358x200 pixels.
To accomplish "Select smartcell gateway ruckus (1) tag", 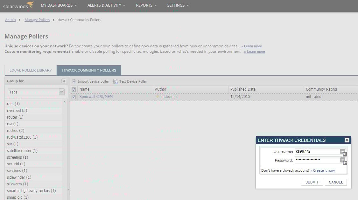I will (x=33, y=191).
